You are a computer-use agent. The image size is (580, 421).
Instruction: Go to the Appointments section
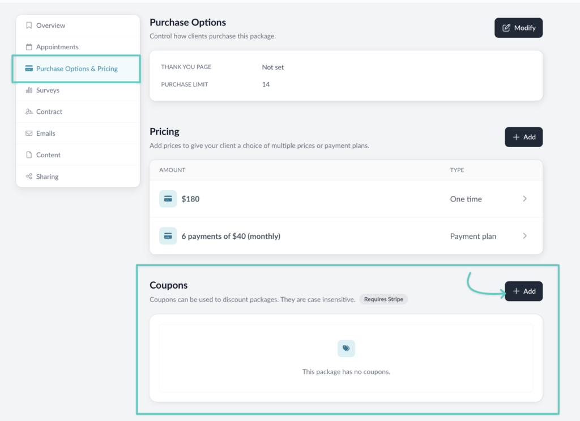coord(57,47)
